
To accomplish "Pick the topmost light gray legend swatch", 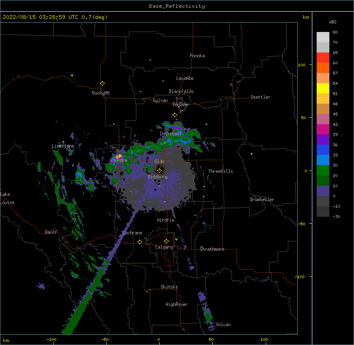I will click(323, 37).
